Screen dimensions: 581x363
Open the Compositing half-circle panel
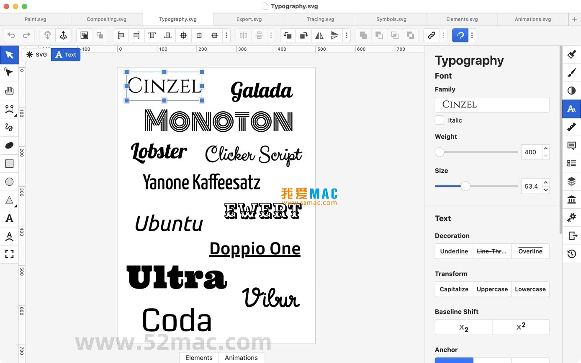[571, 91]
